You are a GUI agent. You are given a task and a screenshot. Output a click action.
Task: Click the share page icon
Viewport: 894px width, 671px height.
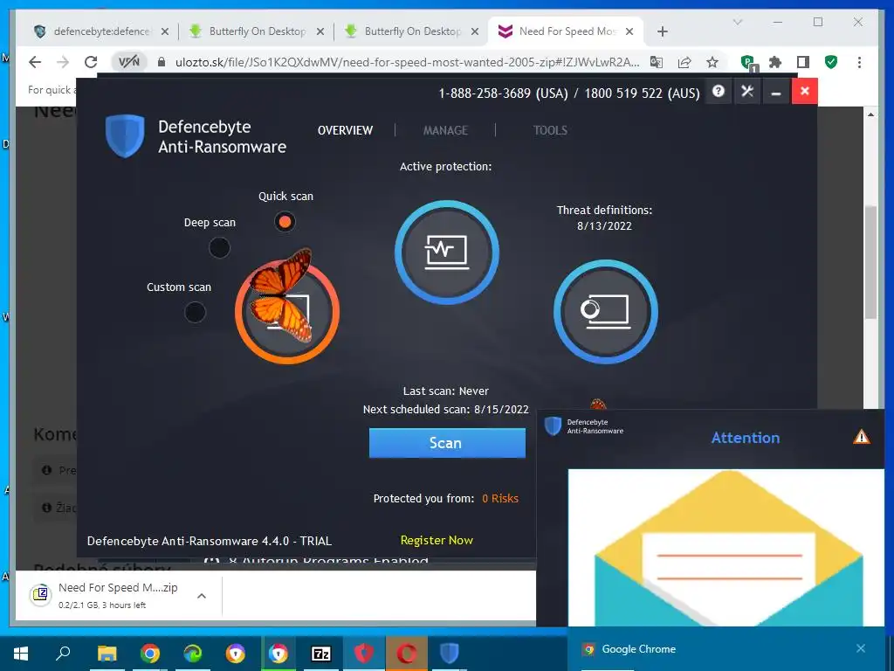pyautogui.click(x=684, y=62)
